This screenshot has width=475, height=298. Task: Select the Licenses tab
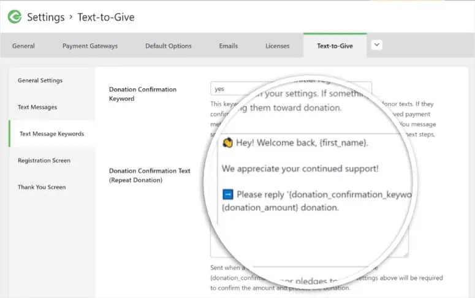[x=278, y=46]
